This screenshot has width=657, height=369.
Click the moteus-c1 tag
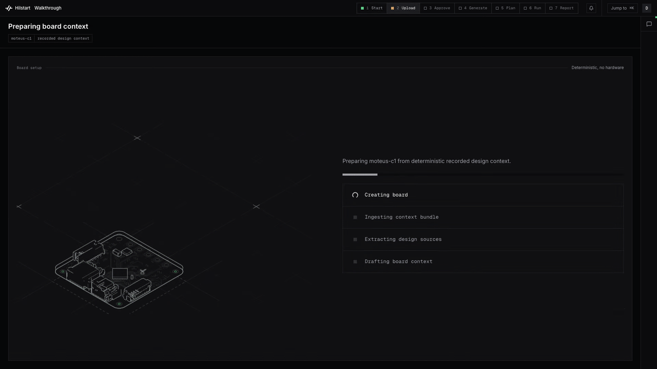coord(22,38)
